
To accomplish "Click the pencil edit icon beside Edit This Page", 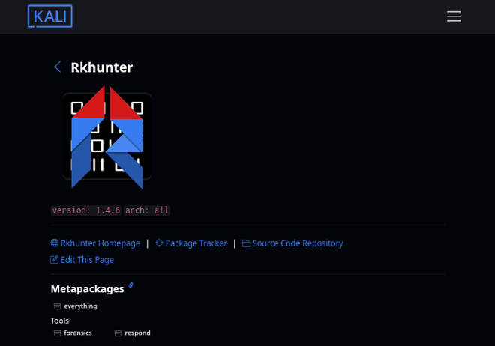I will coord(55,259).
